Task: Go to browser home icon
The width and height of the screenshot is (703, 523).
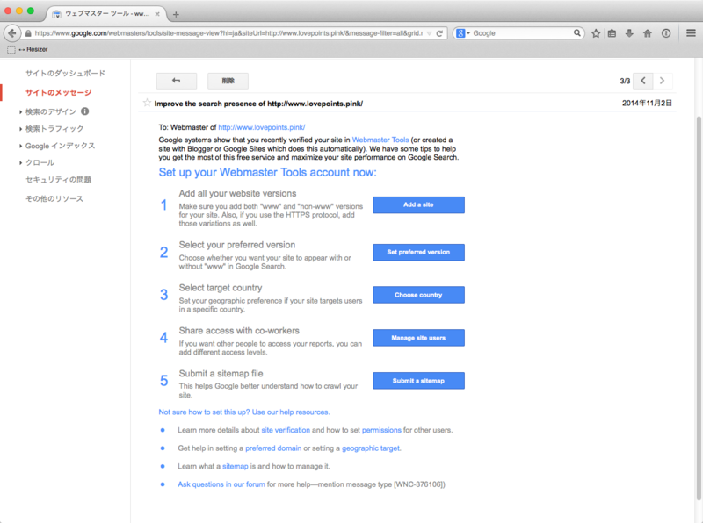Action: pos(648,33)
